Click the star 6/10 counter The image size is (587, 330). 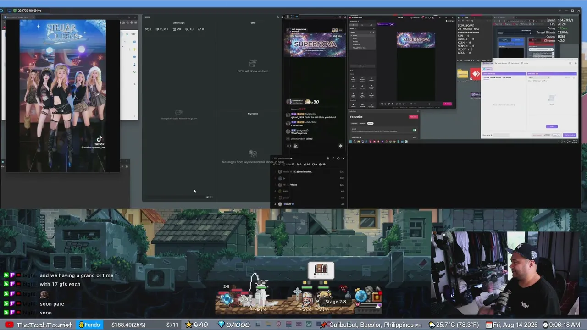click(197, 325)
